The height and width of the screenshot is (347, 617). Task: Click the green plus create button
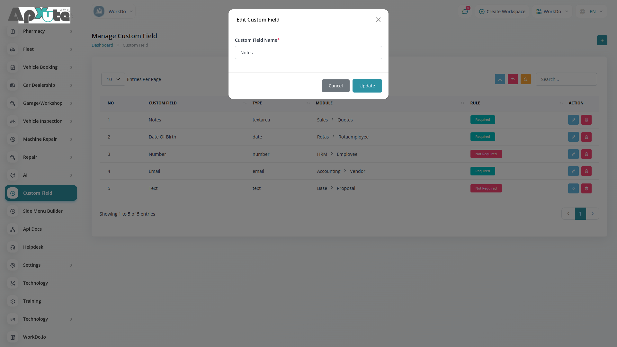pos(602,40)
